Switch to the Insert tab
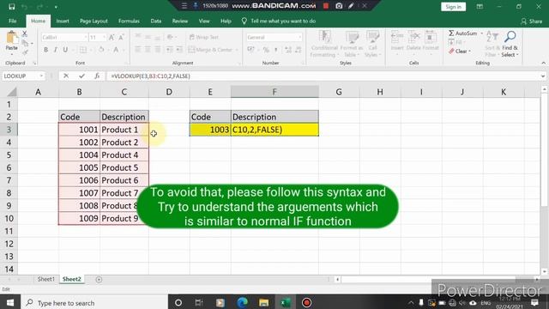 click(x=63, y=21)
